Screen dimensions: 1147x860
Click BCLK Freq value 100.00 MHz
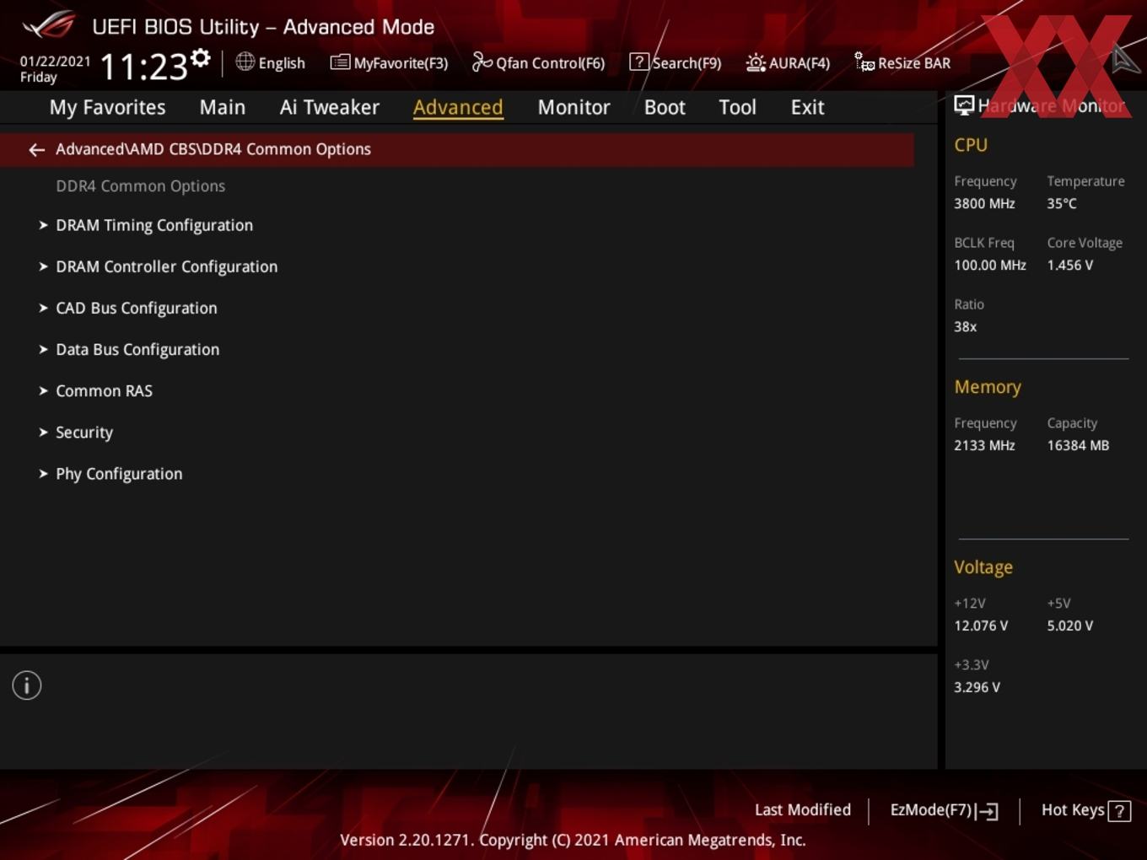tap(990, 266)
